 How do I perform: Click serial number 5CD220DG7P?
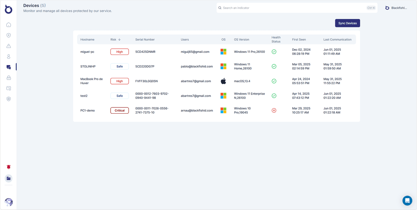click(145, 66)
